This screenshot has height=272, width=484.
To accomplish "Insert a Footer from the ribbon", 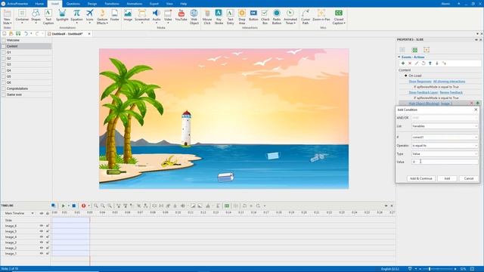I will 114,15.
